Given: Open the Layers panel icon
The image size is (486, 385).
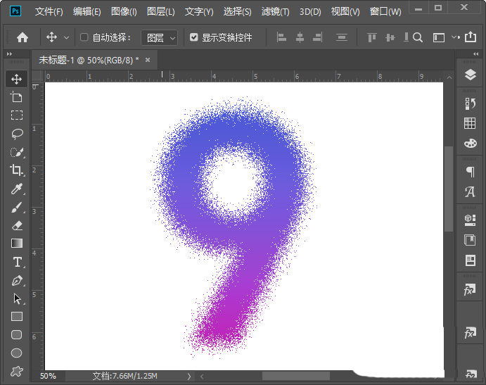Looking at the screenshot, I should [471, 75].
